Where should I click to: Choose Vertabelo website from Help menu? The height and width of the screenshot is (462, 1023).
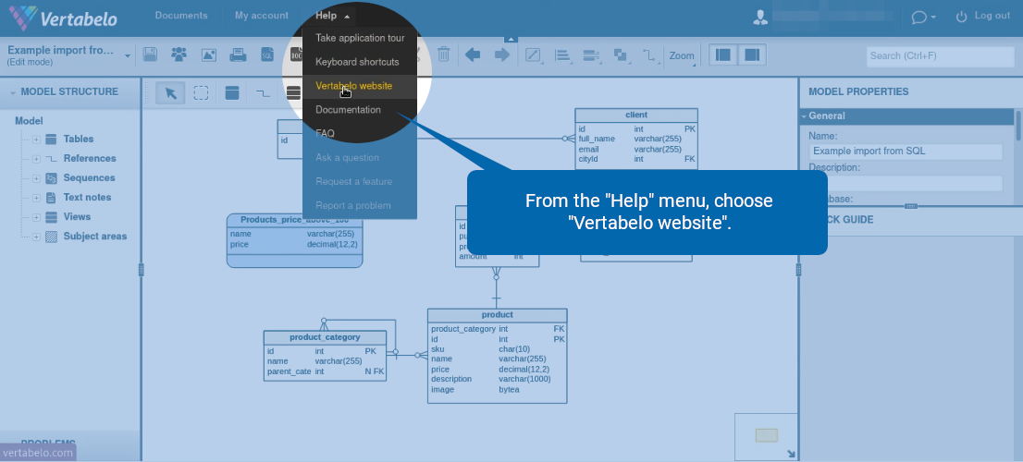point(360,86)
